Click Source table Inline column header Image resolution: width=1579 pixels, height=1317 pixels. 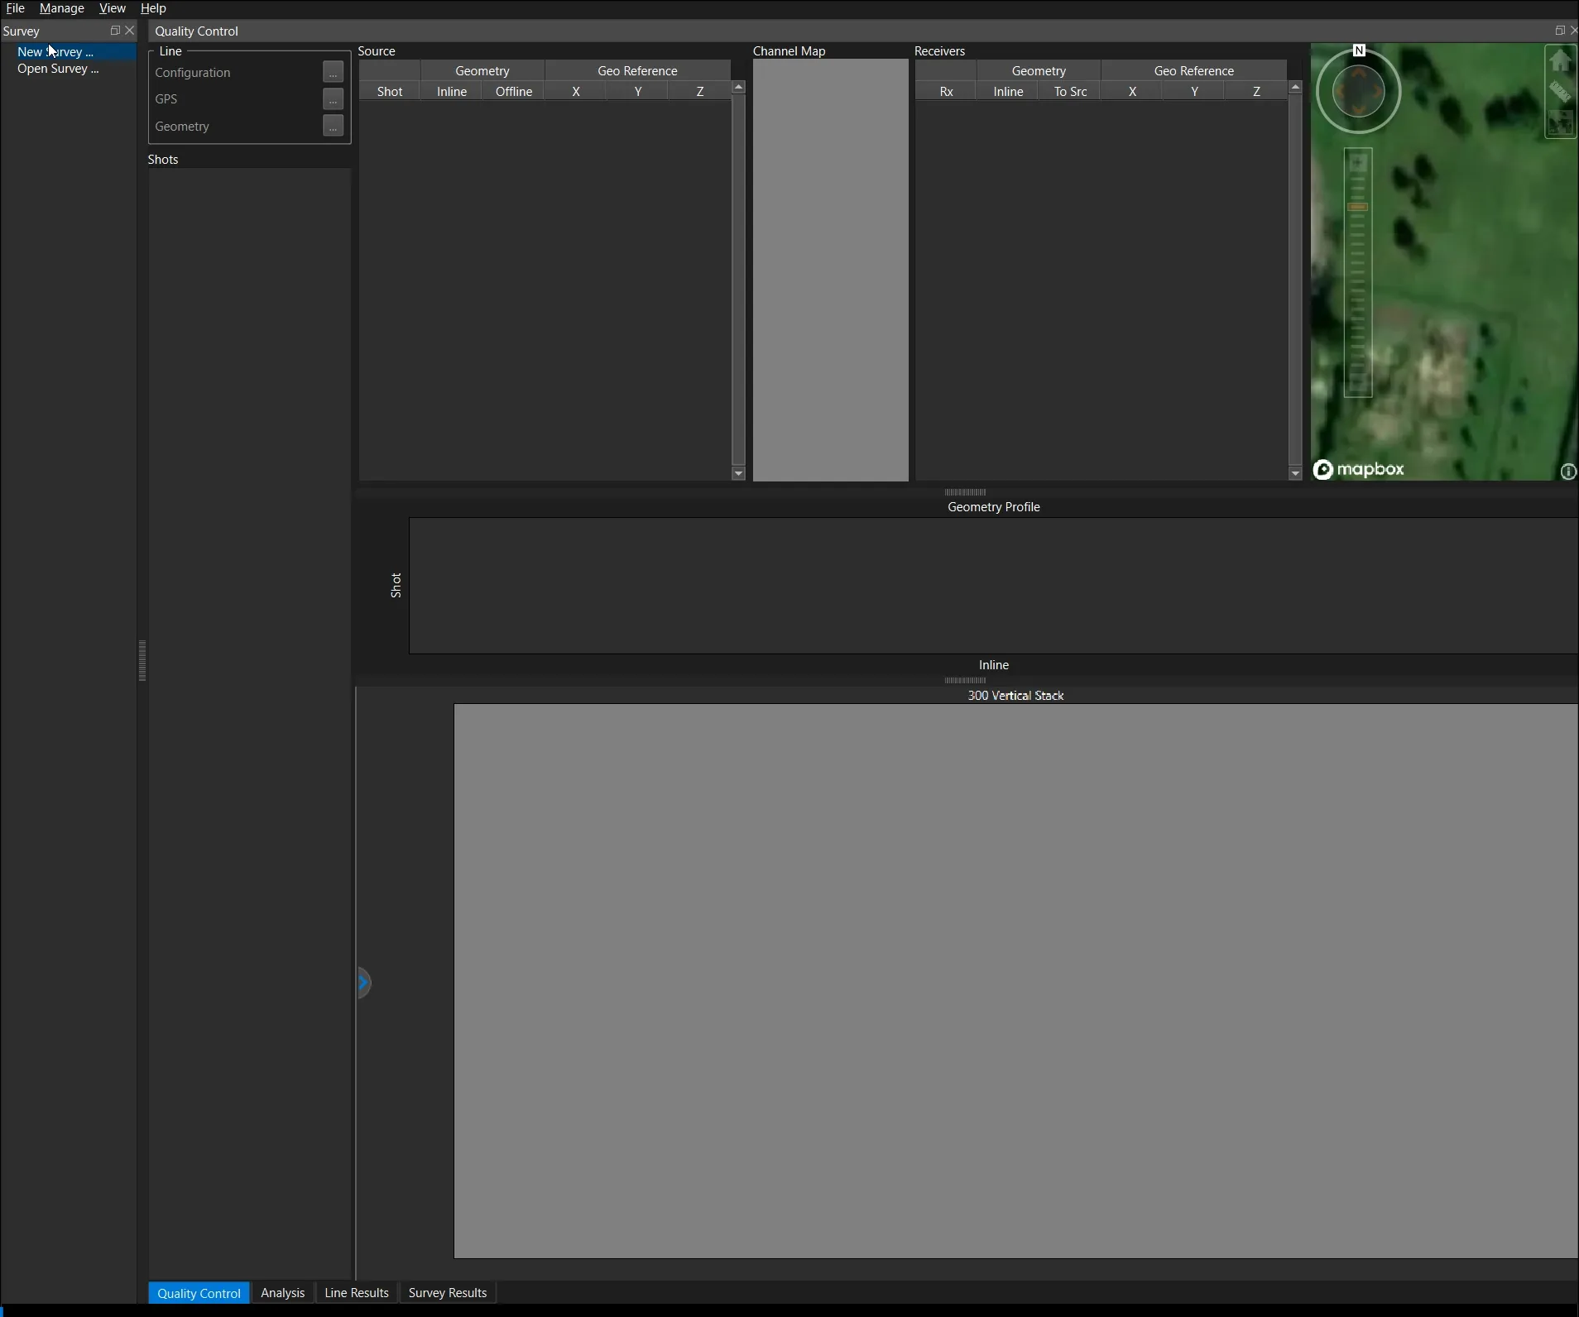(452, 92)
